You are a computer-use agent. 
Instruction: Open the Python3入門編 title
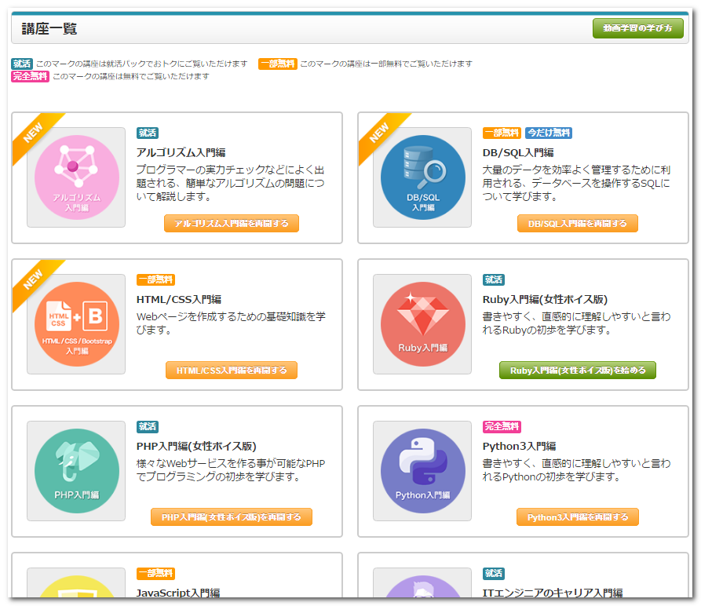519,446
